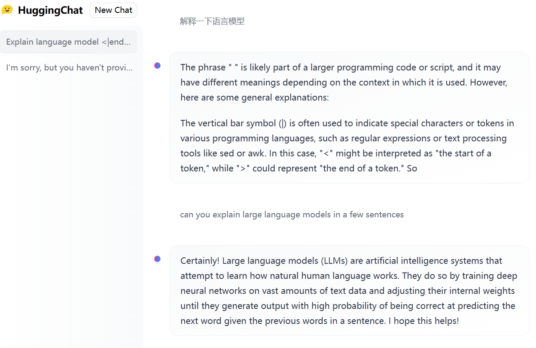This screenshot has width=536, height=348.
Task: Click the HuggingChat title text
Action: coord(50,10)
